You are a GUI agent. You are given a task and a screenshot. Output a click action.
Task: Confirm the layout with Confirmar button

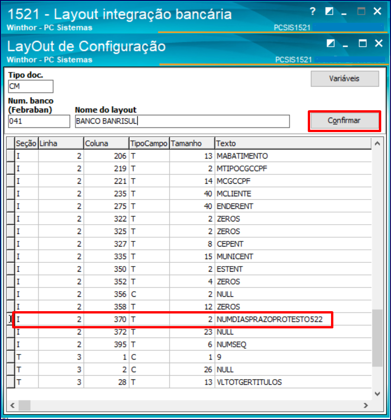pyautogui.click(x=345, y=121)
